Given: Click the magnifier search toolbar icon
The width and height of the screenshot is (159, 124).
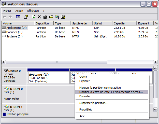Looking at the screenshot, I should [x=57, y=17].
